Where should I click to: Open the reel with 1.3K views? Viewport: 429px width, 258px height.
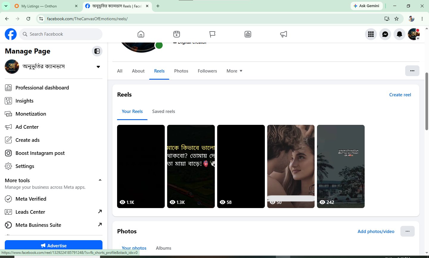(191, 166)
